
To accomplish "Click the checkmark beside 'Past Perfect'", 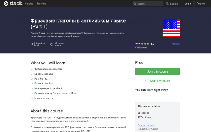I will (32, 79).
